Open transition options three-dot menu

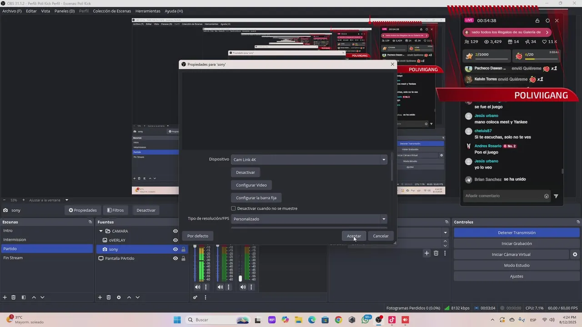tap(445, 253)
